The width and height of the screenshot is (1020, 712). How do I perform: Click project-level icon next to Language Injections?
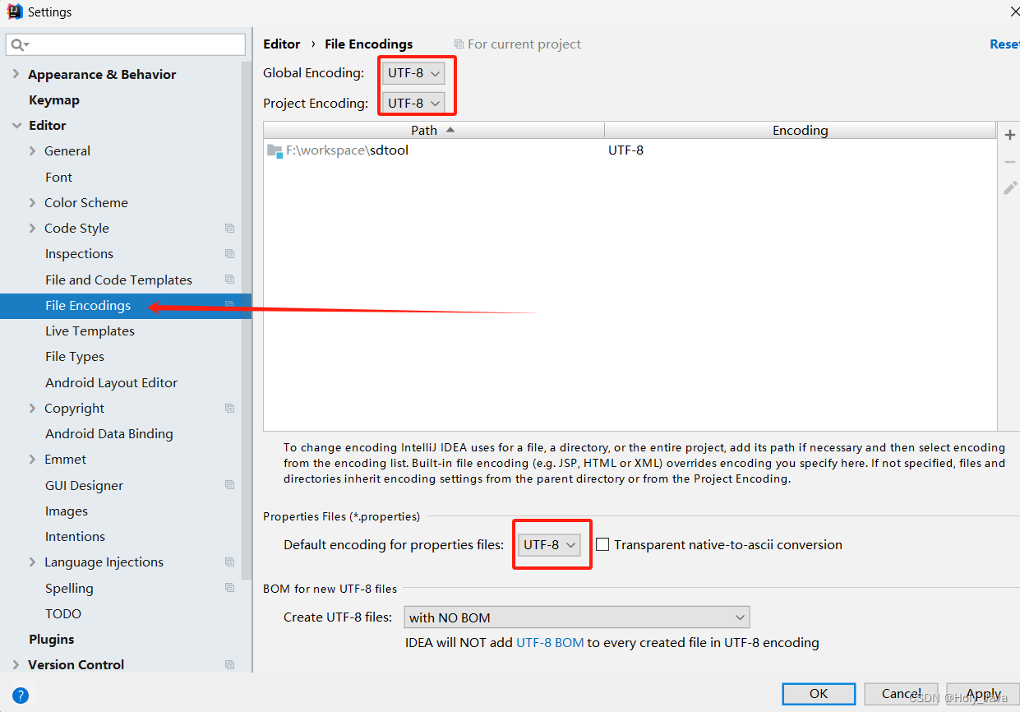click(229, 562)
